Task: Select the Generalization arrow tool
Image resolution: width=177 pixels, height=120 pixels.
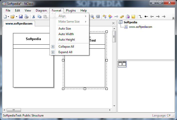Action: [158, 17]
